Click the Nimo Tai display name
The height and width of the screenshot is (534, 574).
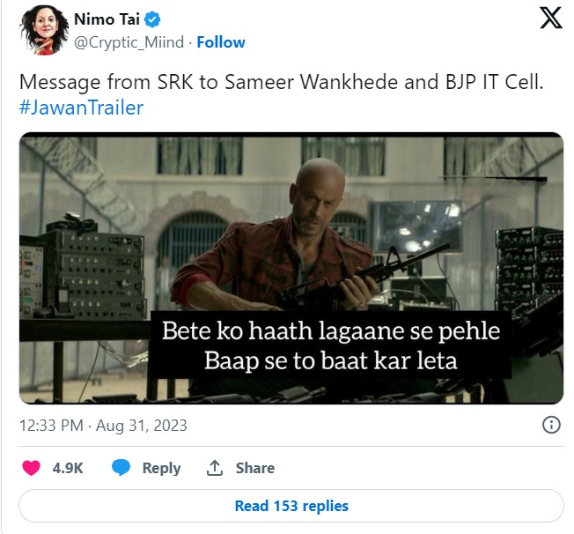(x=107, y=19)
